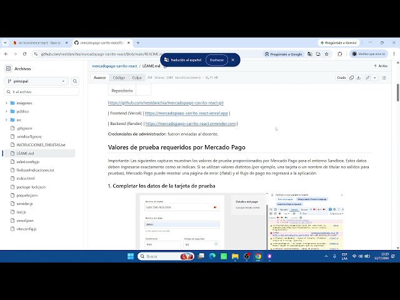Click the Ir al archivo search field
400x300 pixels.
[x=42, y=92]
